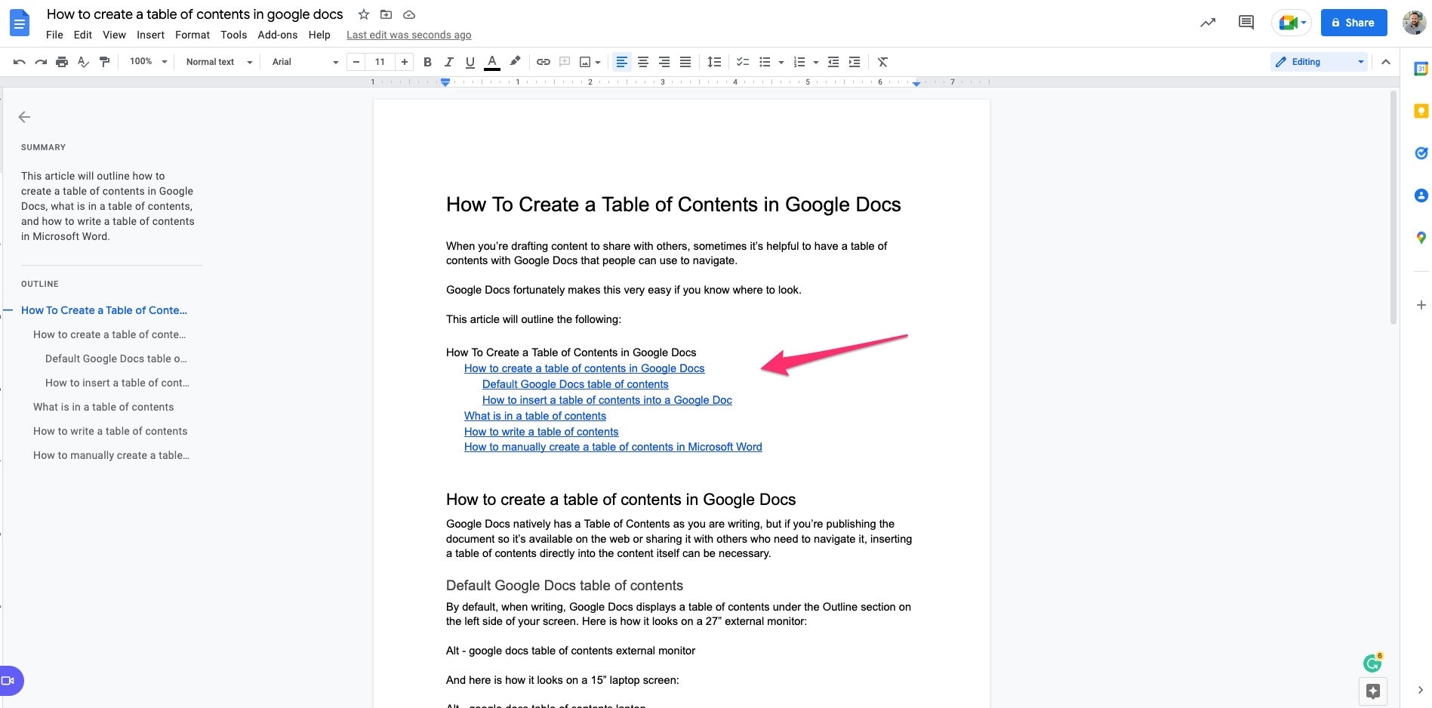Toggle the checklist formatting
The image size is (1432, 708).
[742, 62]
